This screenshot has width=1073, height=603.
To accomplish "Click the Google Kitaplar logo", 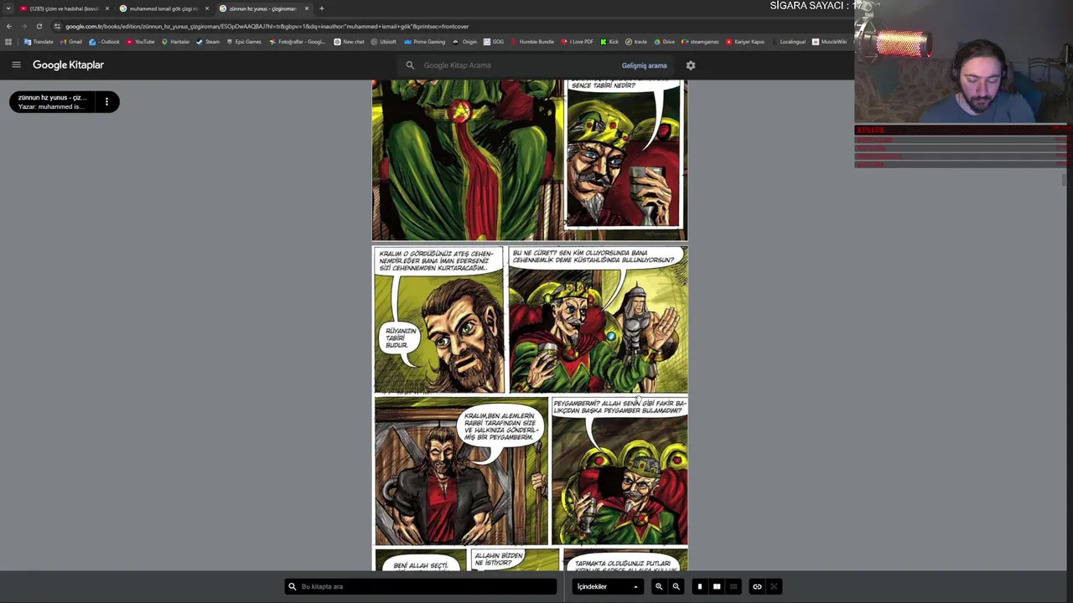I will (x=68, y=64).
